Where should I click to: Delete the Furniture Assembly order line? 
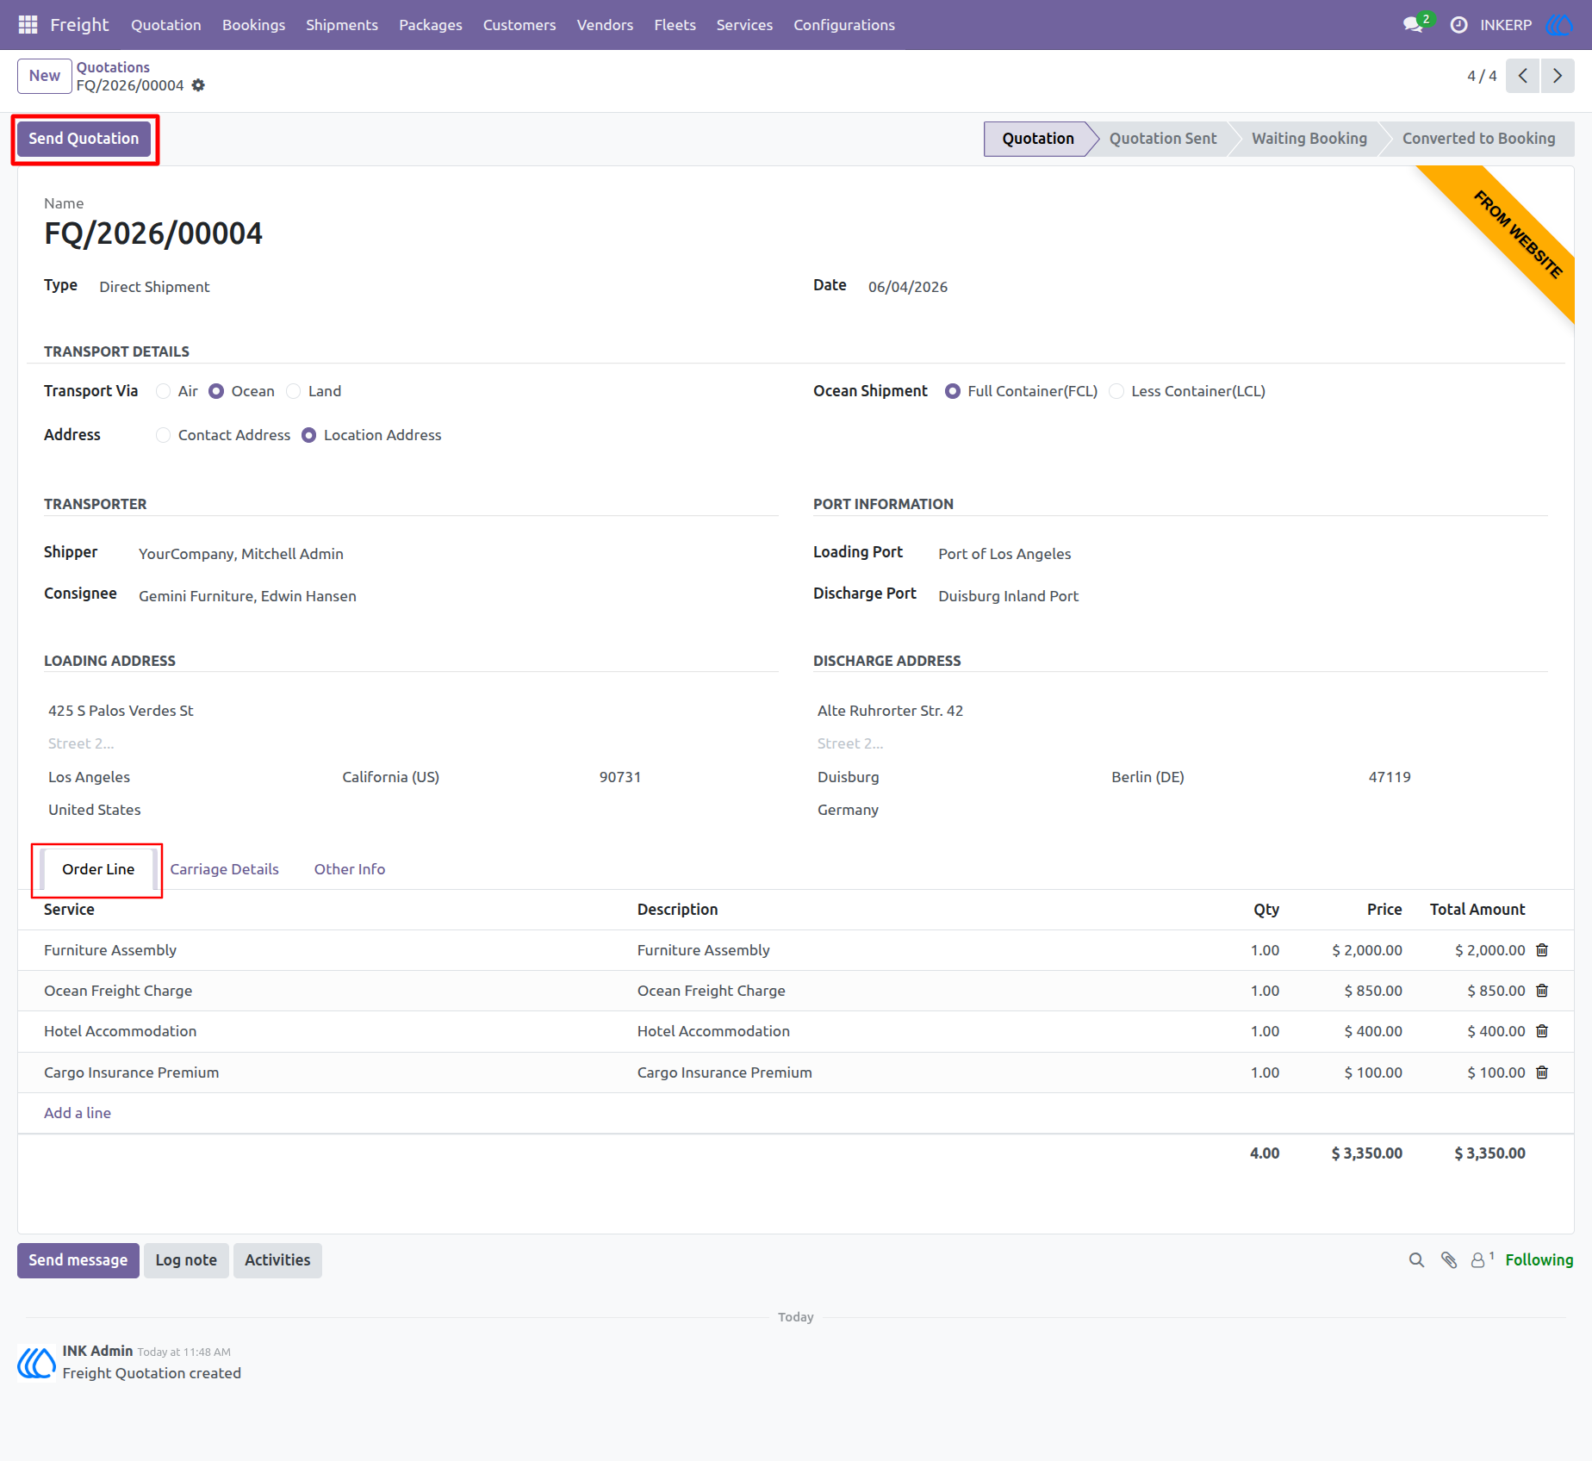coord(1542,950)
